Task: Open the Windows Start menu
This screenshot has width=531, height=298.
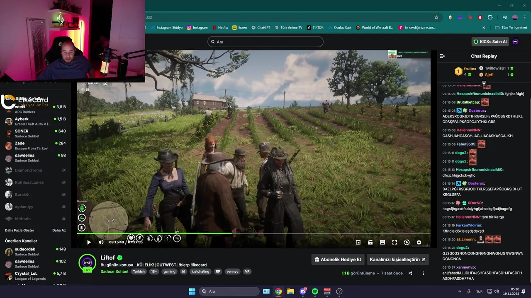Action: [x=192, y=291]
